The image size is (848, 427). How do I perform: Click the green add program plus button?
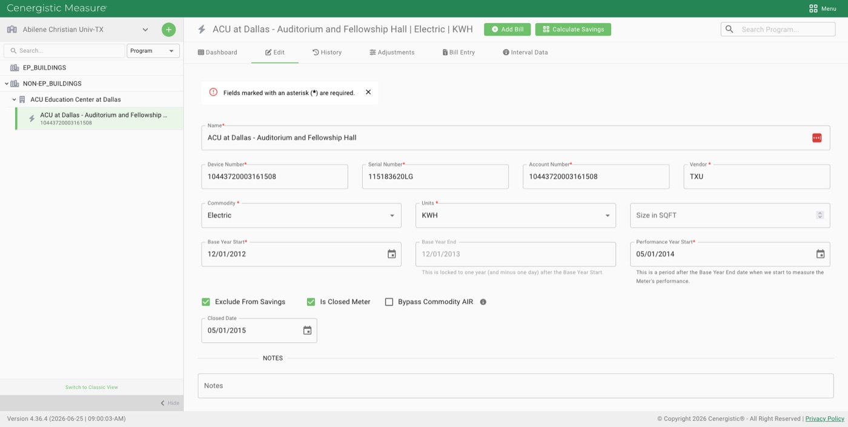pyautogui.click(x=168, y=29)
